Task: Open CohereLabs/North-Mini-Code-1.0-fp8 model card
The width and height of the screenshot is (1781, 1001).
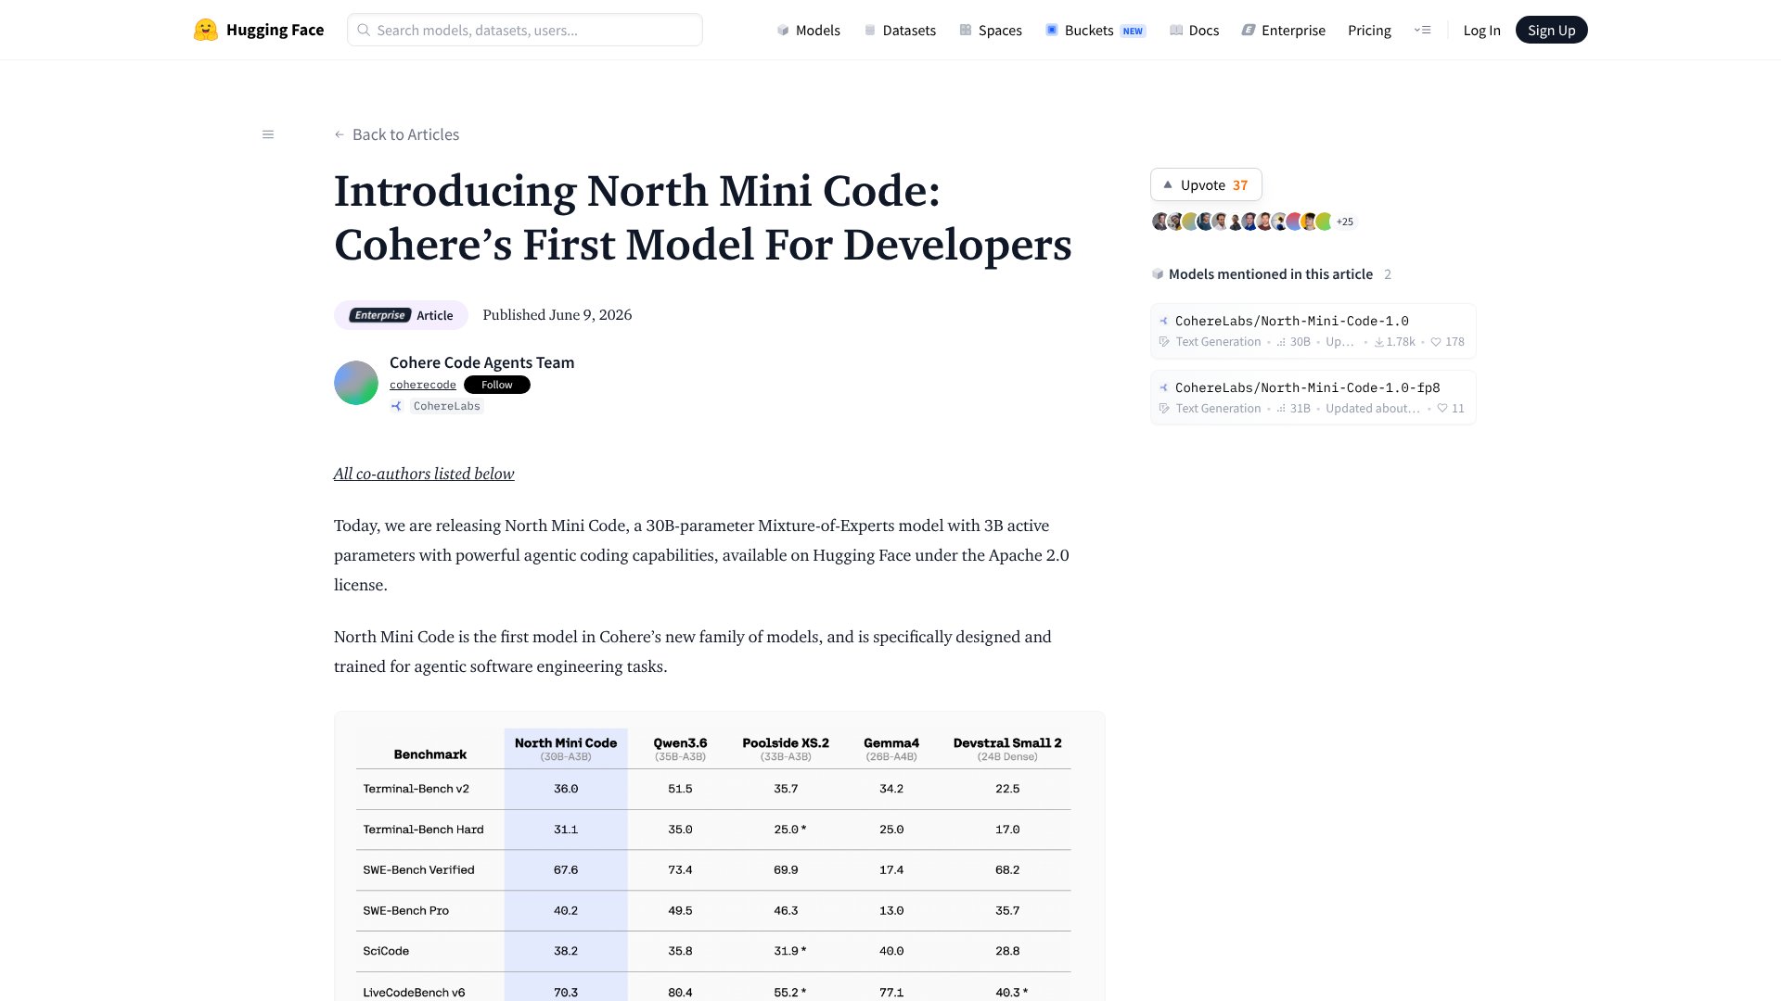Action: coord(1313,398)
